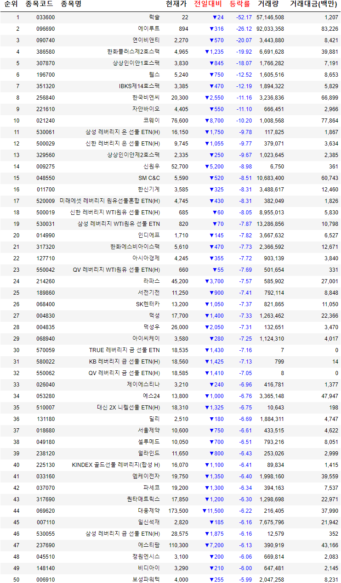The width and height of the screenshot is (341, 583).
Task: Select stock name 웰스
Action: click(154, 75)
